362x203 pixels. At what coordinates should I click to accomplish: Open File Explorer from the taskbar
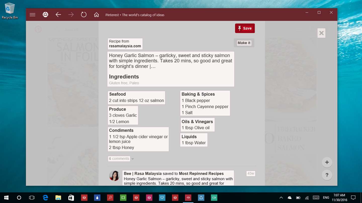click(58, 198)
